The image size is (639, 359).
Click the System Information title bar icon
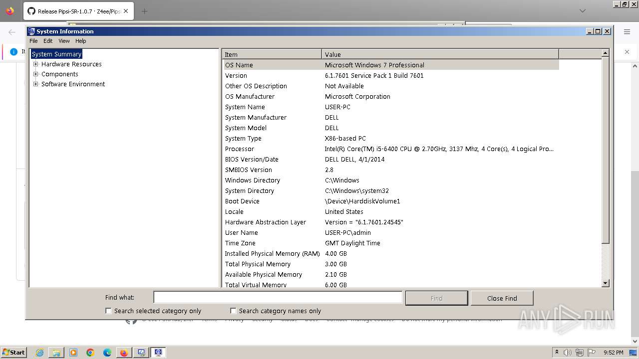[31, 31]
